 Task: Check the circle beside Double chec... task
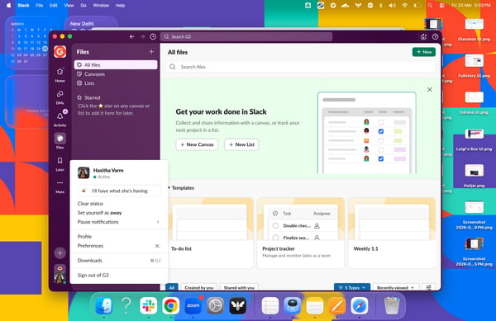point(275,225)
